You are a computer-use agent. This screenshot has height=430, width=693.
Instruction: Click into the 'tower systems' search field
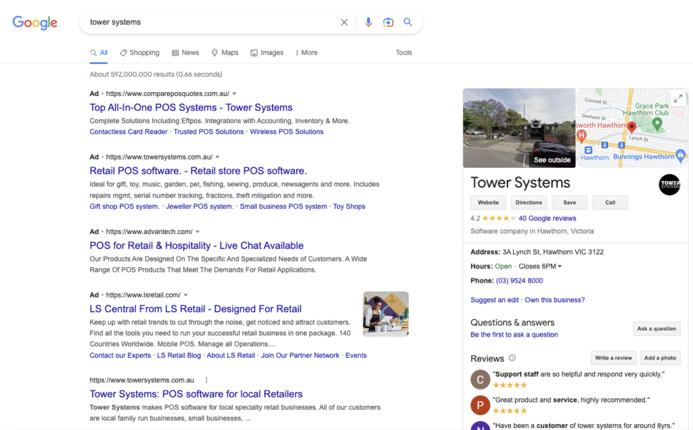coord(212,22)
